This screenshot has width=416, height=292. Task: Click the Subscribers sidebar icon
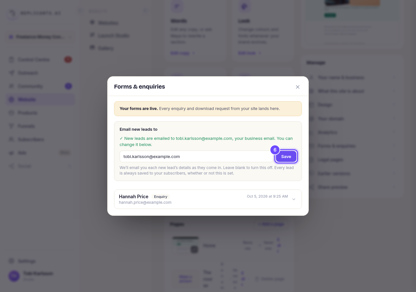[12, 139]
